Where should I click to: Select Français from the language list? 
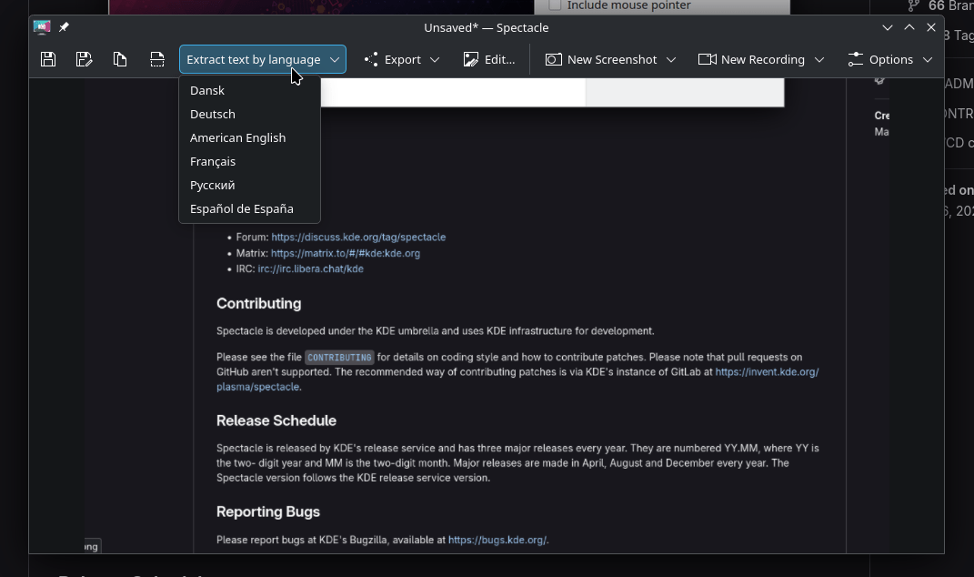point(213,161)
